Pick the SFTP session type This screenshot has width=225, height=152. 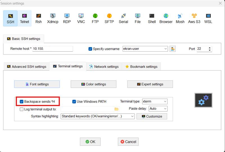point(109,18)
